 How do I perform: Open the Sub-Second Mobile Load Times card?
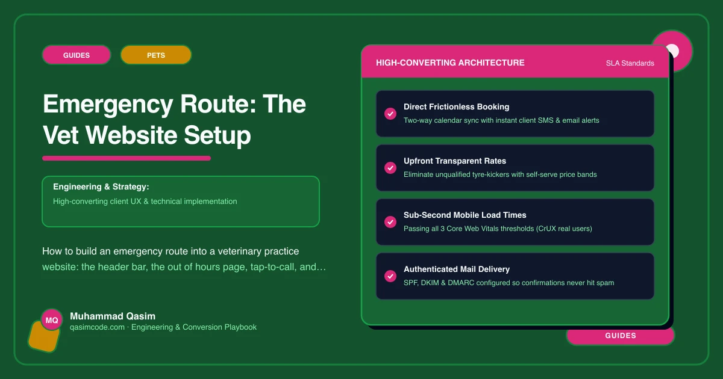pyautogui.click(x=515, y=222)
